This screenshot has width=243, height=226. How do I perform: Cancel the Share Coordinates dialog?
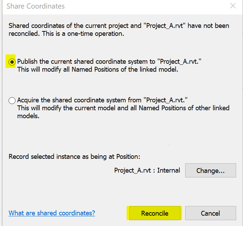tap(210, 213)
